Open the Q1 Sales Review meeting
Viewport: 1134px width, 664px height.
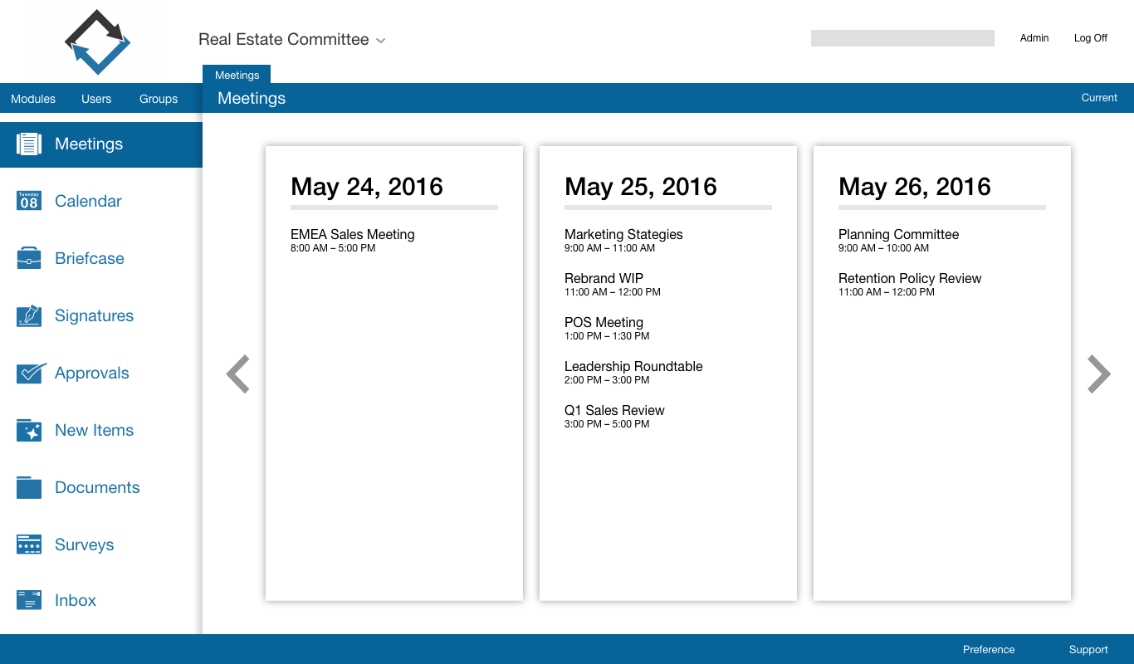[614, 411]
